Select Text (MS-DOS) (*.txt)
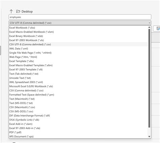 (78, 103)
